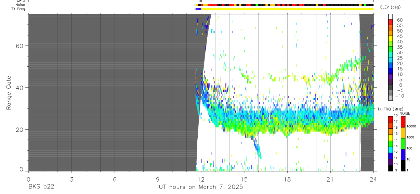Click the 12 tick on UT hours axis
Screen dimensions: 420x194
201,179
